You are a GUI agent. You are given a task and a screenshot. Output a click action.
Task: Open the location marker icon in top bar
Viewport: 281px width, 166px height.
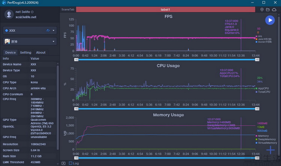tap(262, 10)
